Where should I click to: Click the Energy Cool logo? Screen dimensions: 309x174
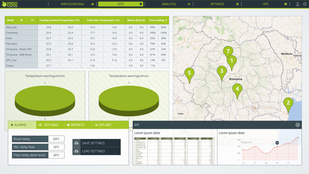tap(10, 4)
